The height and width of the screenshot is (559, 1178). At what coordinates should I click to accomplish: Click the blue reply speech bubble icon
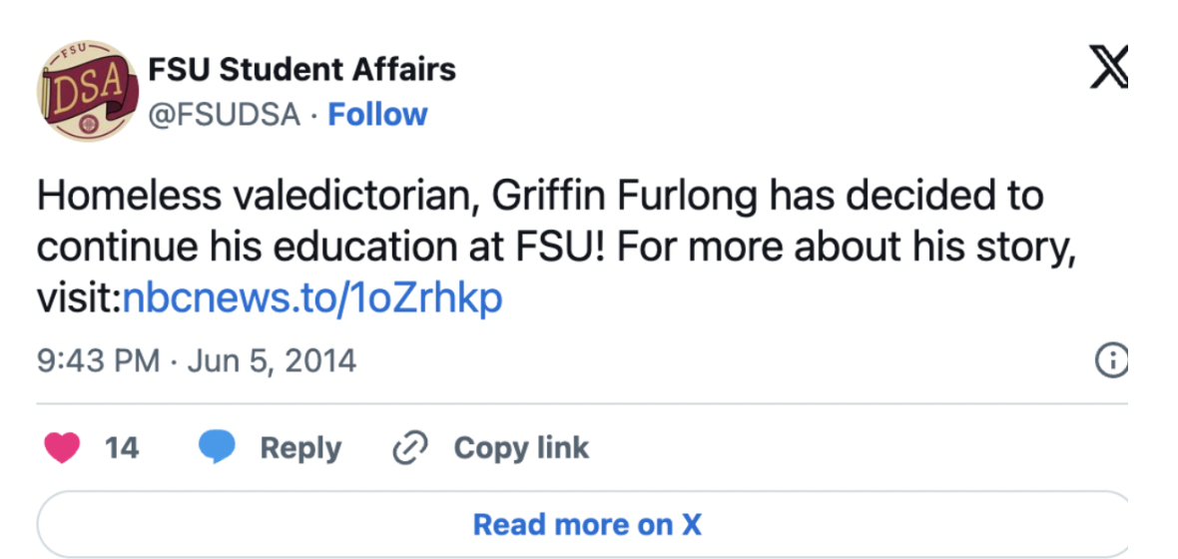(x=217, y=448)
